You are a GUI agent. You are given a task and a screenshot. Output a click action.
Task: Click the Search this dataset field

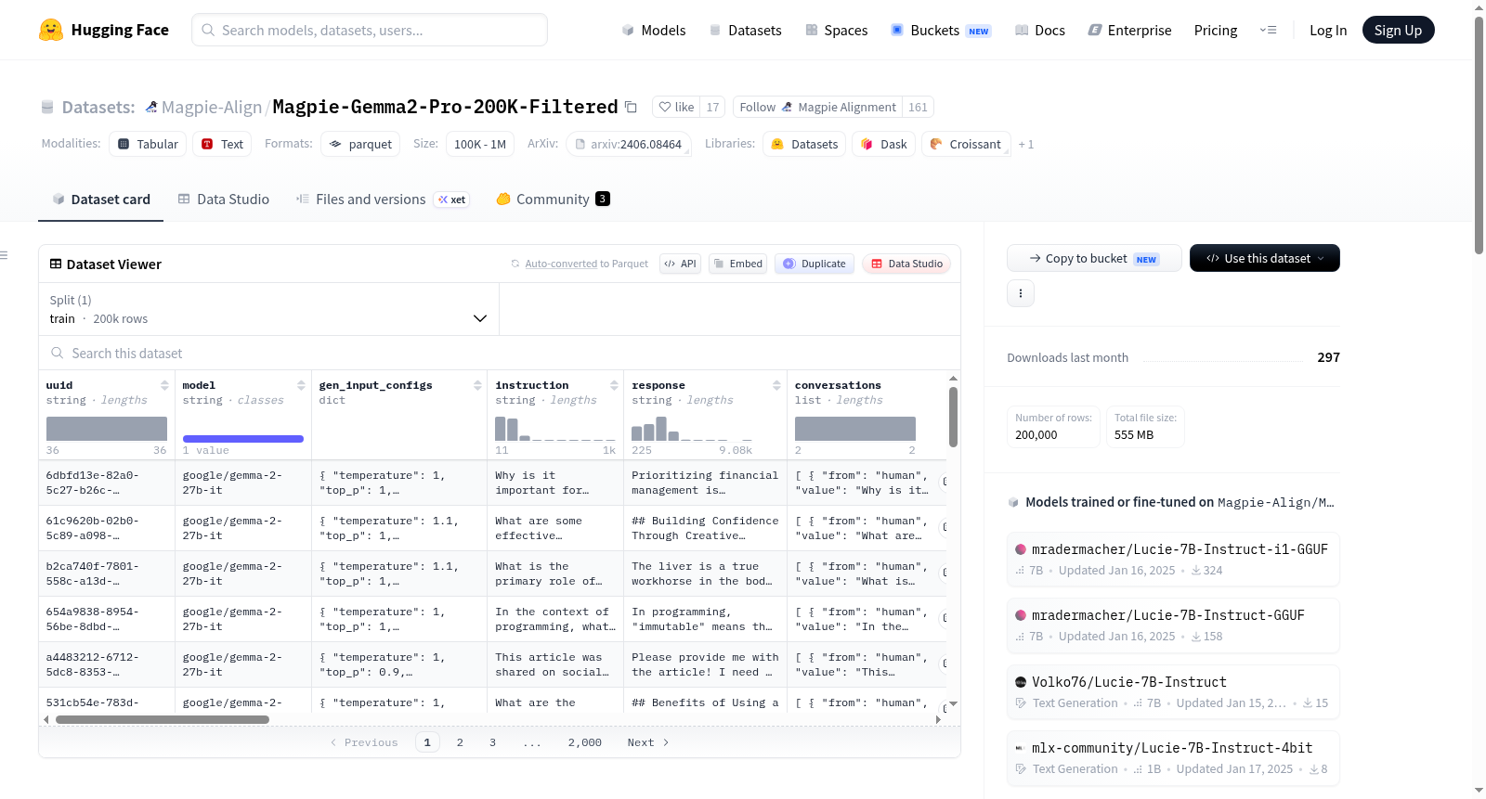pyautogui.click(x=500, y=354)
